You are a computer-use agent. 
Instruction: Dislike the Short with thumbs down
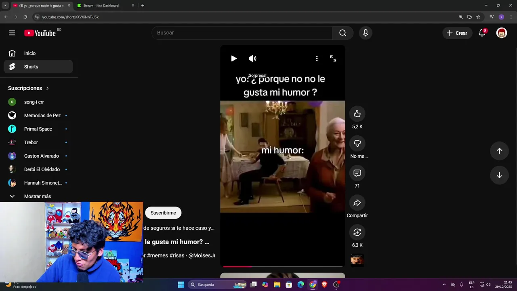[x=357, y=143]
